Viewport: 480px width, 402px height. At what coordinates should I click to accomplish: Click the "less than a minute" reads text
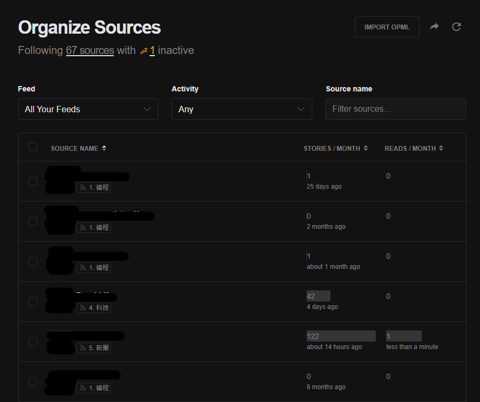(x=412, y=347)
